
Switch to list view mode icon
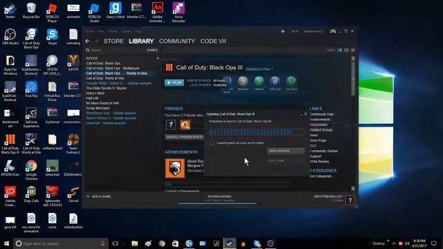[x=346, y=50]
